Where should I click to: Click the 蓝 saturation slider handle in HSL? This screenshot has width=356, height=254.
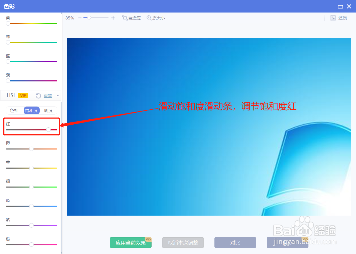pos(31,206)
